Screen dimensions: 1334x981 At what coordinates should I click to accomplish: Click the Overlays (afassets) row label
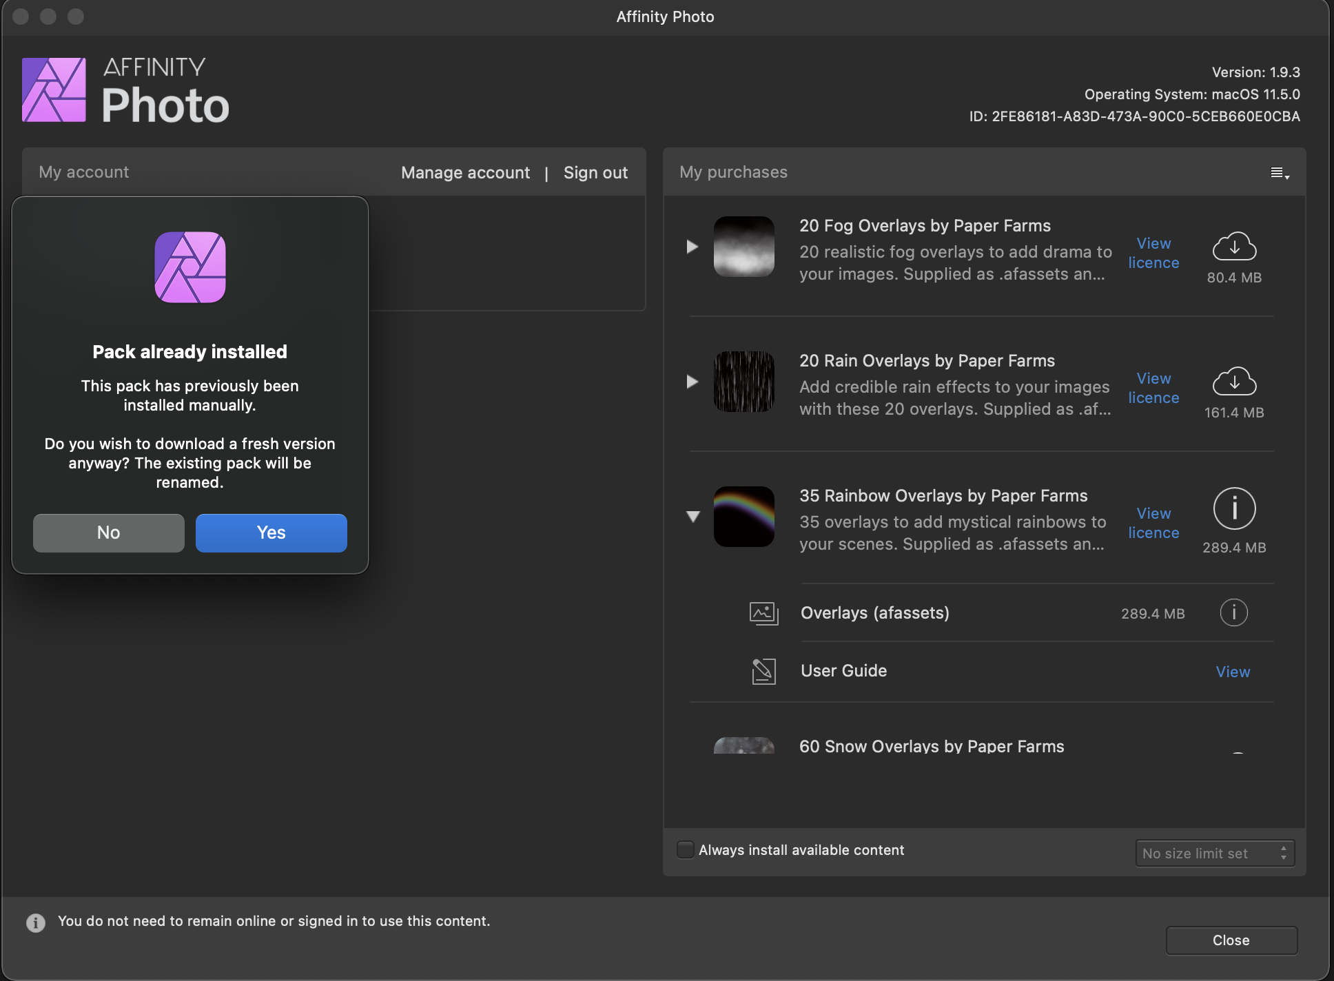coord(875,613)
